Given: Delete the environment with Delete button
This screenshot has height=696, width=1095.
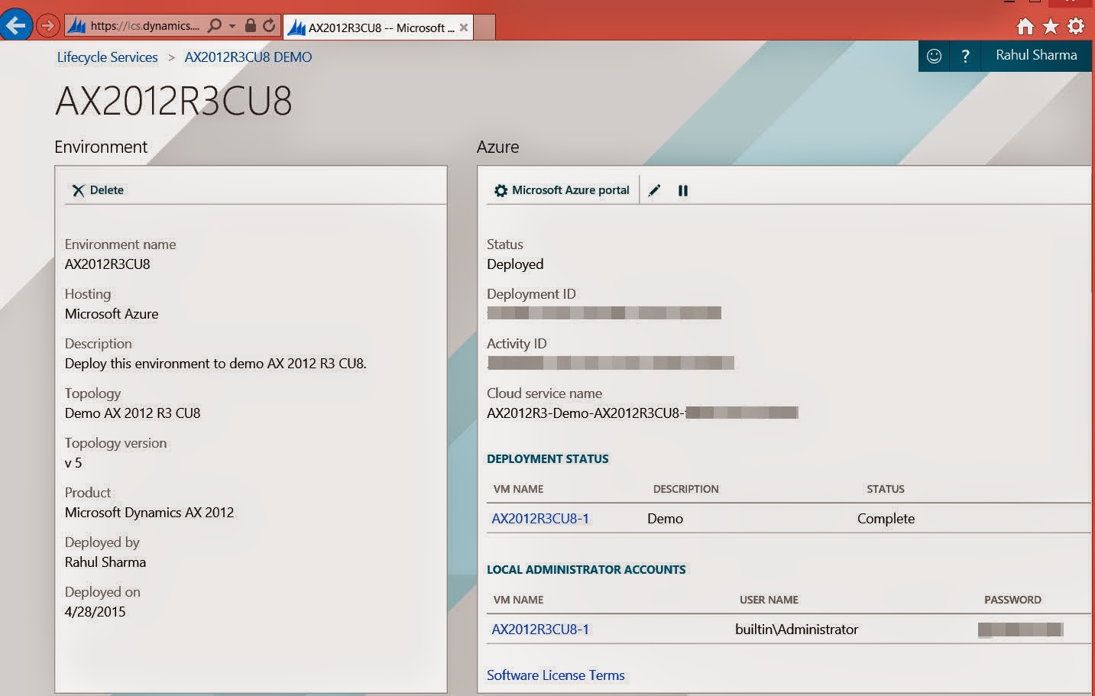Looking at the screenshot, I should pos(98,190).
